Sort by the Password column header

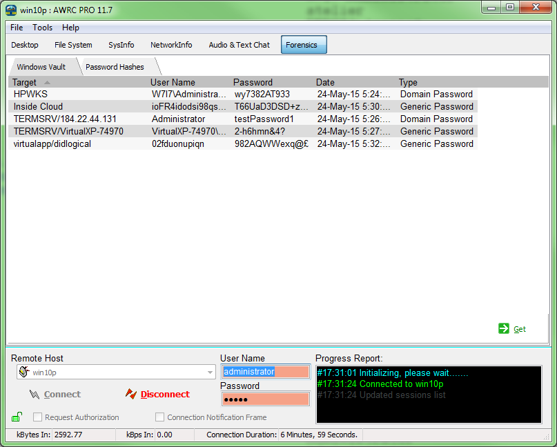[x=253, y=82]
